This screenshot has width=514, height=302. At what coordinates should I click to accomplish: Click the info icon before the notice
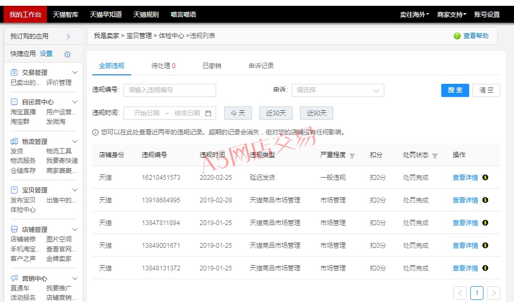tap(95, 132)
